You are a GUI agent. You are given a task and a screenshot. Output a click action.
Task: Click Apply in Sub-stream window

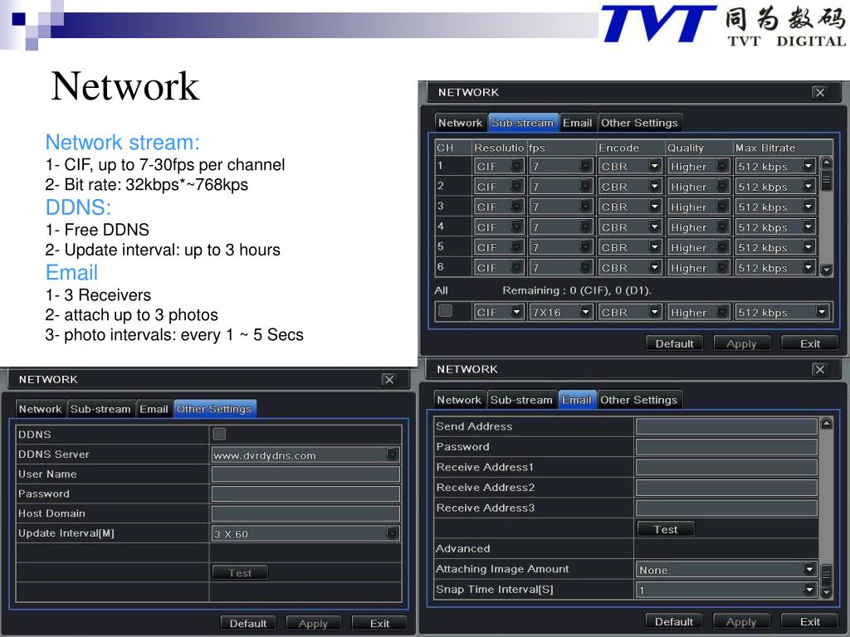(741, 343)
